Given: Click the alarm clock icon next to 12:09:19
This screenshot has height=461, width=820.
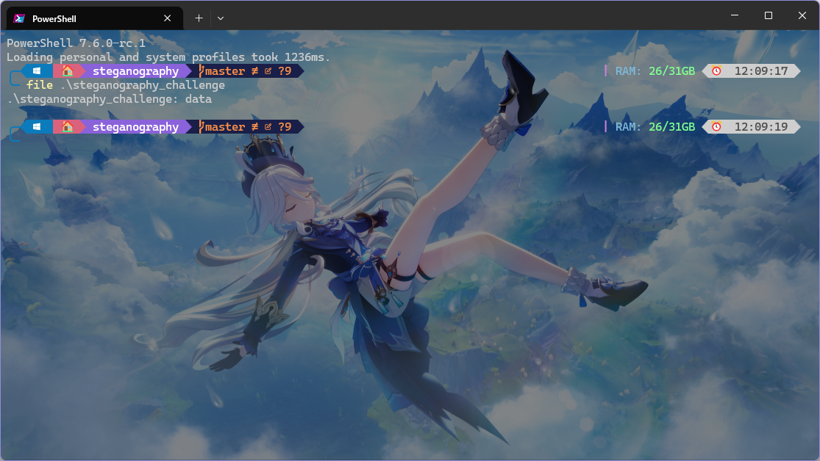Looking at the screenshot, I should [716, 127].
